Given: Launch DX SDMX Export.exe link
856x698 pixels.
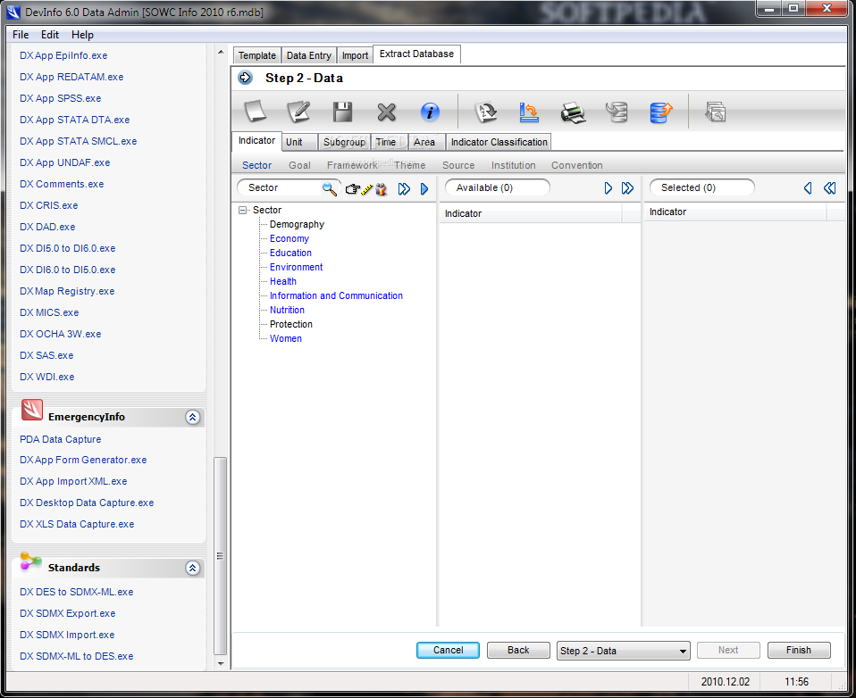Looking at the screenshot, I should (68, 613).
